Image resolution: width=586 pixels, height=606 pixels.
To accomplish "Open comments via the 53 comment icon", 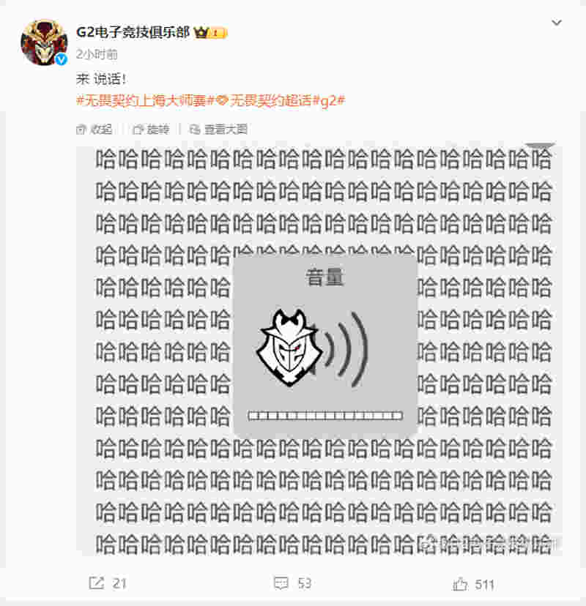I will tap(281, 583).
